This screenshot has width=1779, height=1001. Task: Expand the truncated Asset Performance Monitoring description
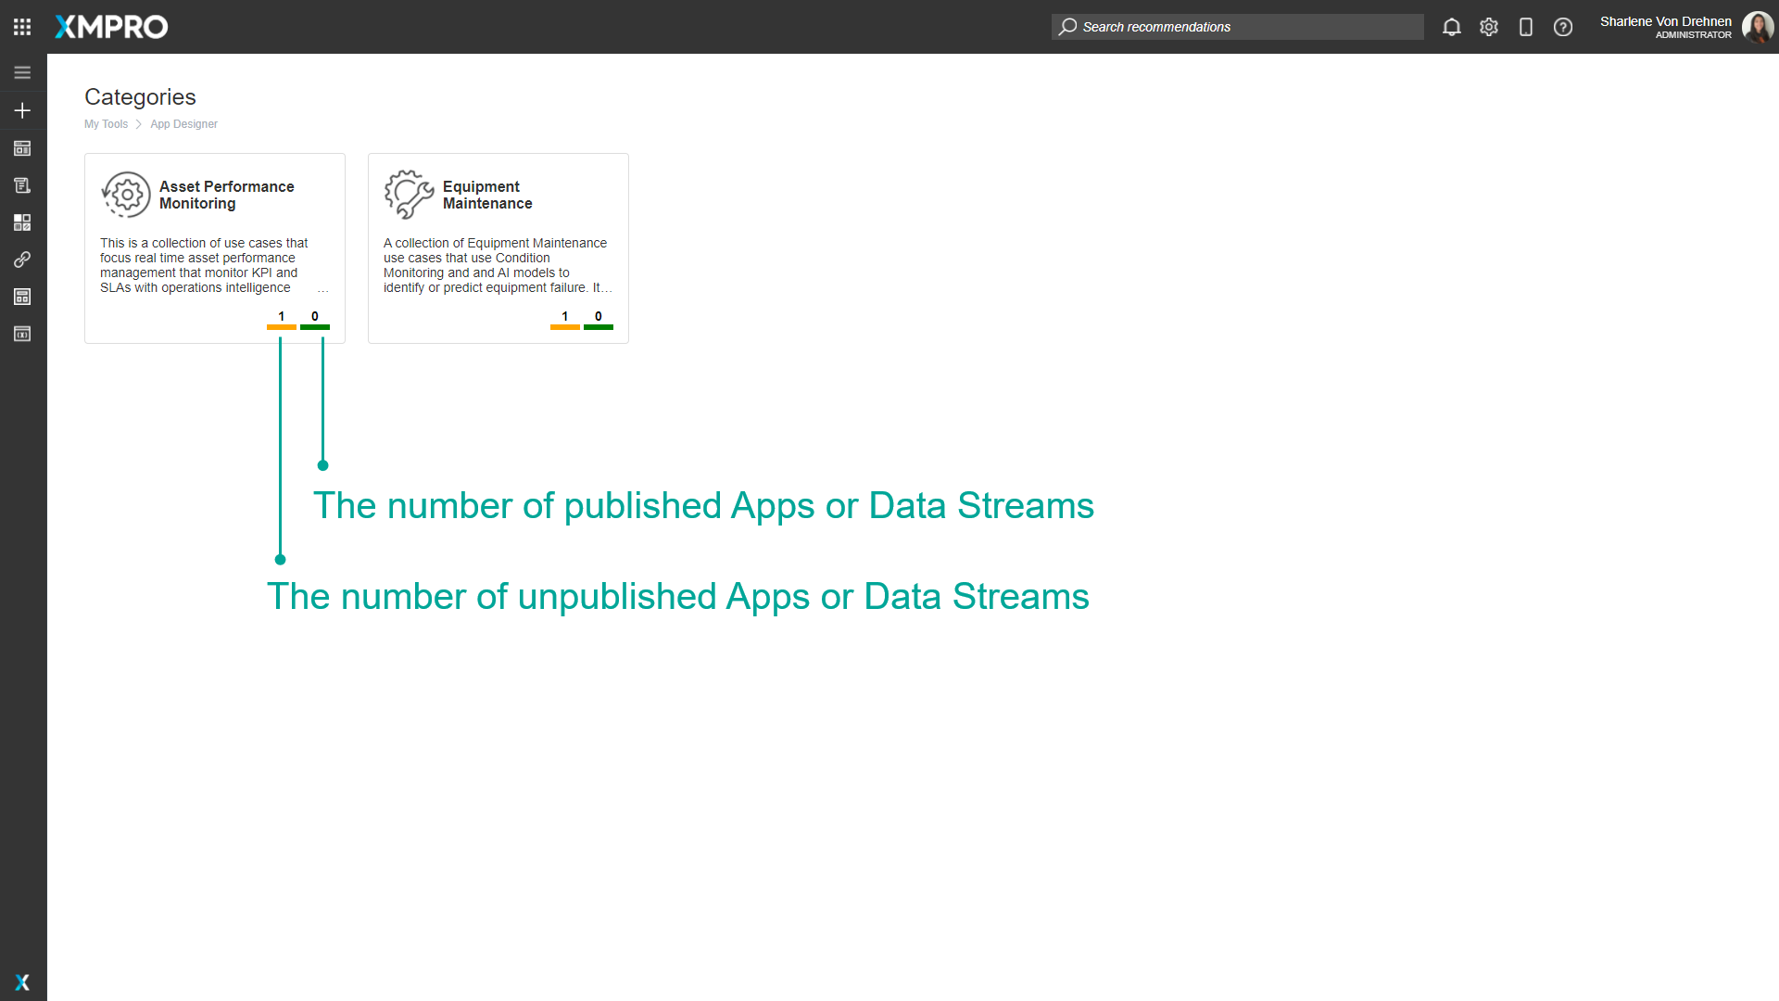[322, 288]
